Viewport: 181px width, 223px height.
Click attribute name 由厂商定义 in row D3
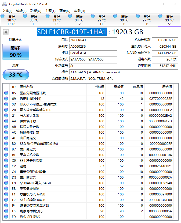(x=28, y=177)
